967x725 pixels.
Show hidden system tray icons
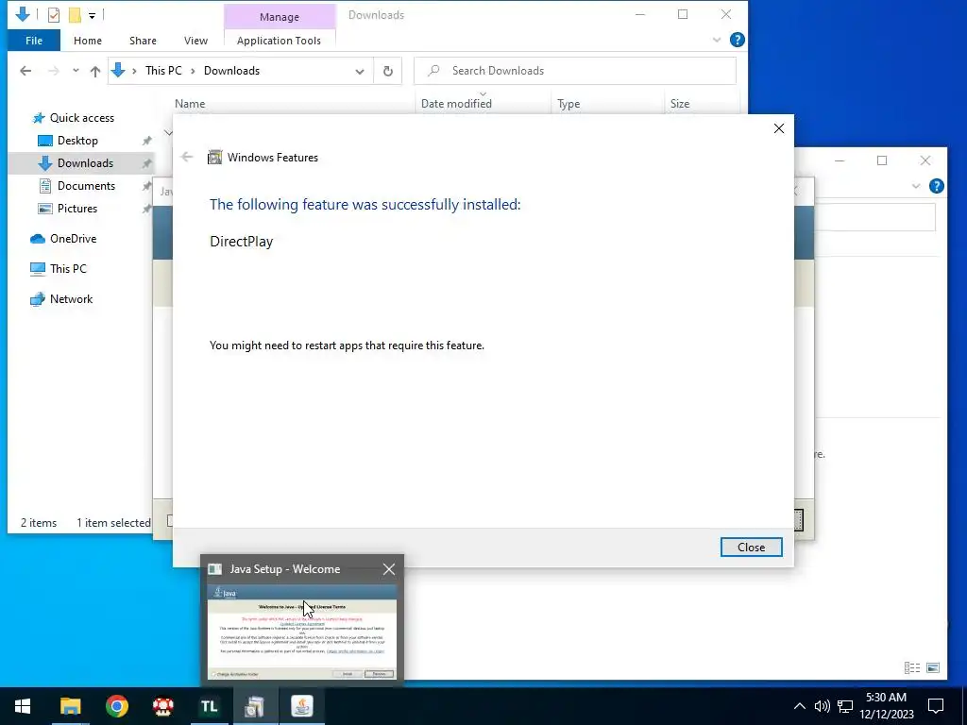coord(799,706)
